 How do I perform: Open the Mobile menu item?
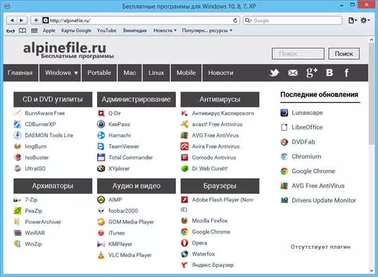coord(186,73)
